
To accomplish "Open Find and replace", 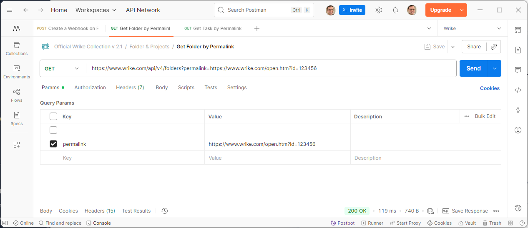I will tap(60, 223).
